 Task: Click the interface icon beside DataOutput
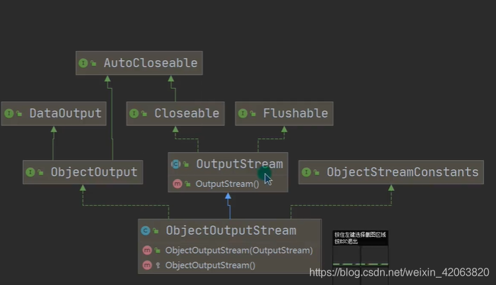(x=9, y=114)
